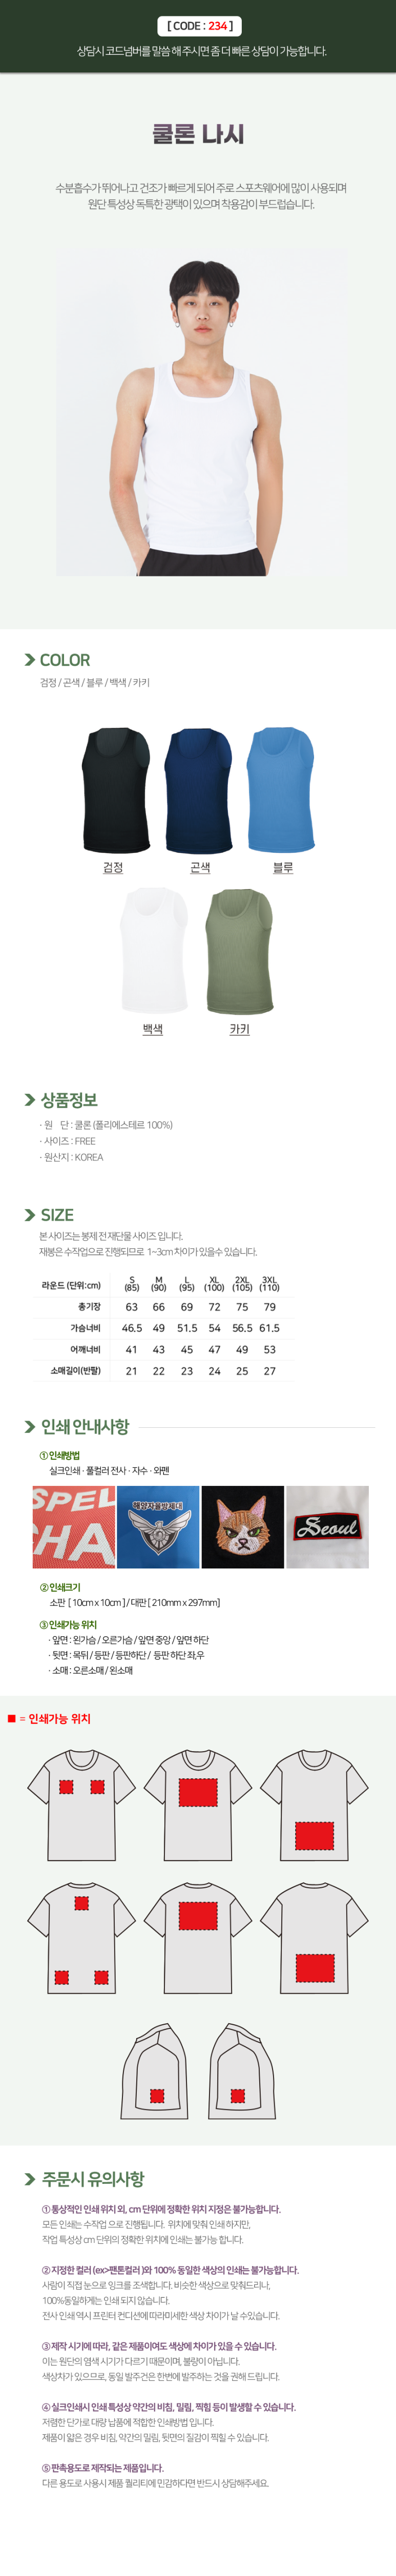The width and height of the screenshot is (396, 2576).
Task: Click the chevron beside 주문시 유의사항 heading
Action: click(x=29, y=2179)
